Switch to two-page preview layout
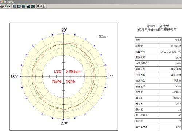 pos(19,6)
